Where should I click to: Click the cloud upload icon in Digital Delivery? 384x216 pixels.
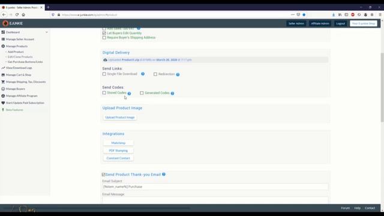(106, 60)
